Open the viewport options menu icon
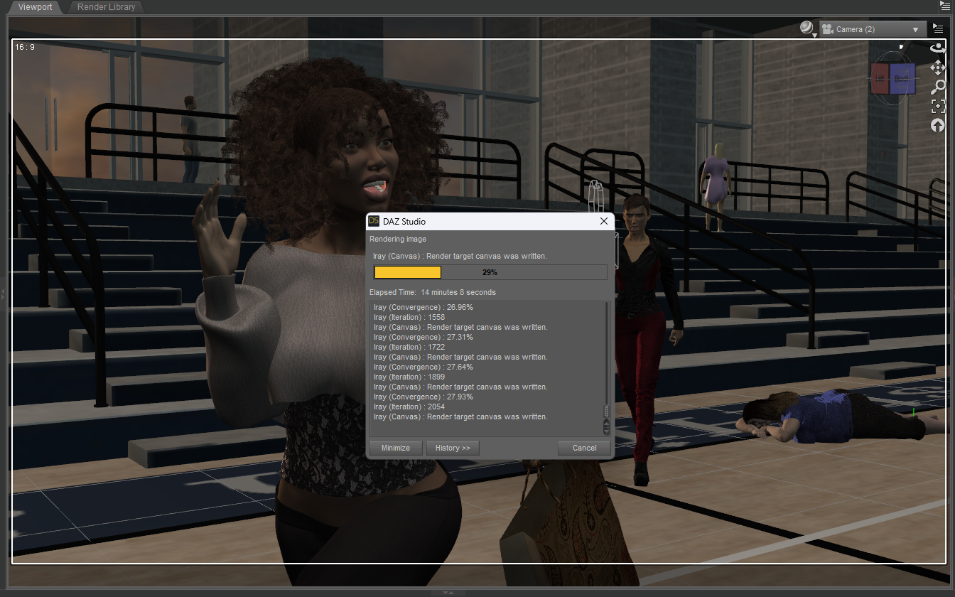955x597 pixels. point(938,28)
